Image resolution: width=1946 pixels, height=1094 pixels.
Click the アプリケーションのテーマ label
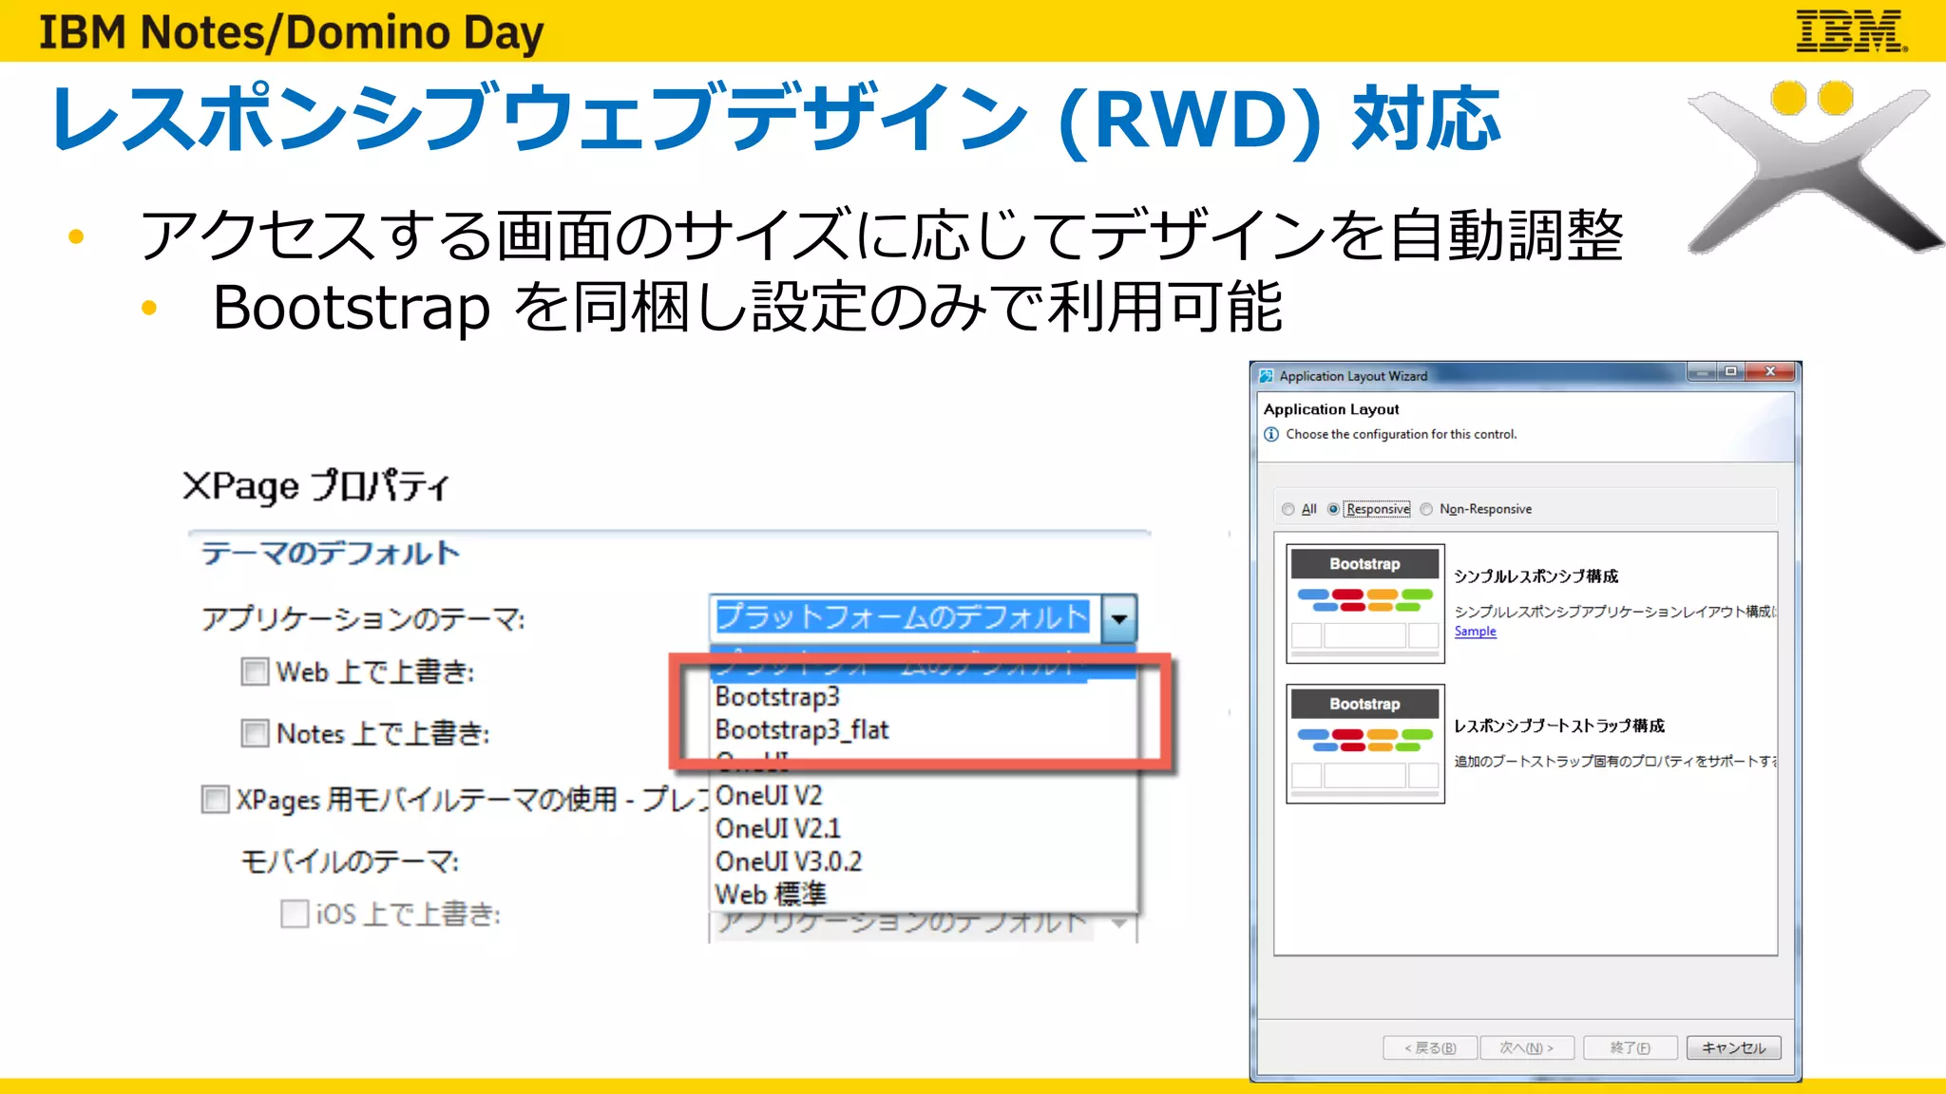click(363, 619)
